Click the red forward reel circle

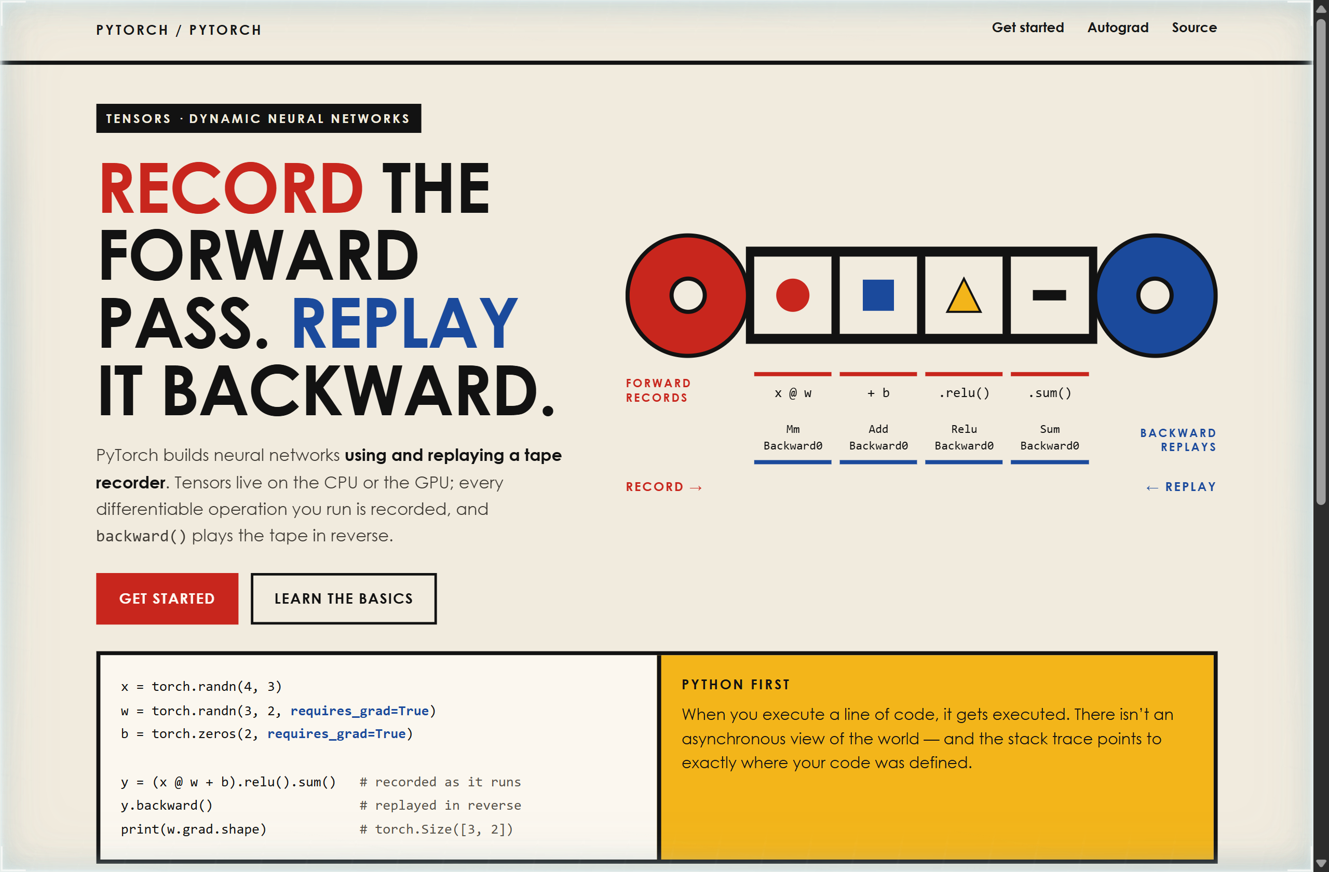[x=687, y=295]
